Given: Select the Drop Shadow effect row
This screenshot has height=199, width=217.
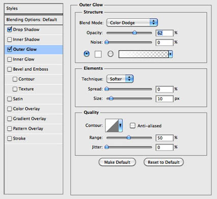Looking at the screenshot, I should pos(34,30).
